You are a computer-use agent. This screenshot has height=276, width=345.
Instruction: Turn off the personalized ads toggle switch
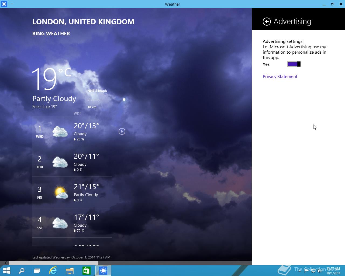(294, 64)
